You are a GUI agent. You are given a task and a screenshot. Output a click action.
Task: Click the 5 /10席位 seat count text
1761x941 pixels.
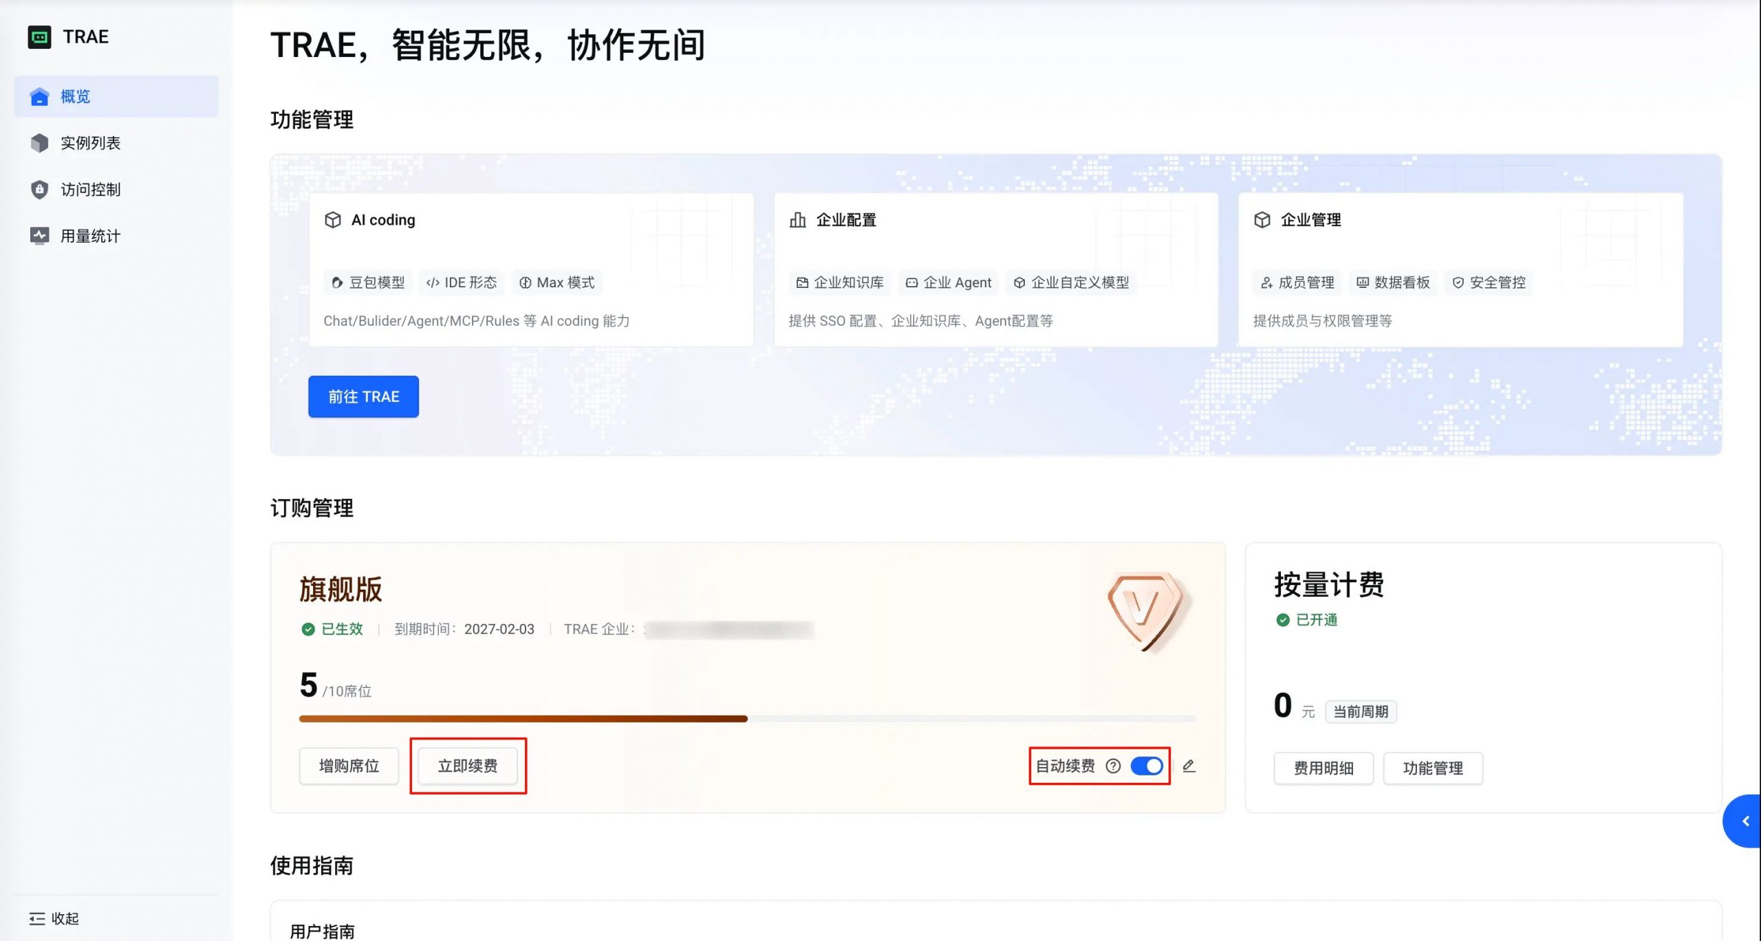[336, 685]
